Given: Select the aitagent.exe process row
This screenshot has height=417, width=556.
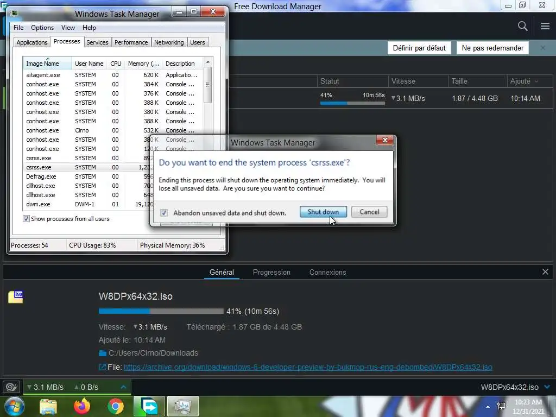Looking at the screenshot, I should point(113,75).
